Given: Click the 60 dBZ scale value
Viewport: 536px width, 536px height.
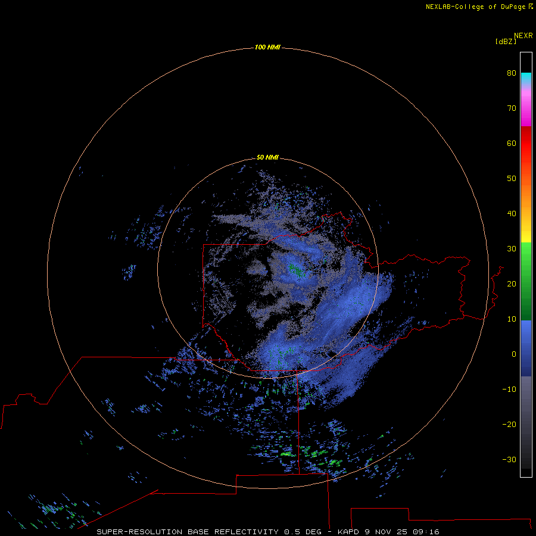Looking at the screenshot, I should pyautogui.click(x=512, y=143).
